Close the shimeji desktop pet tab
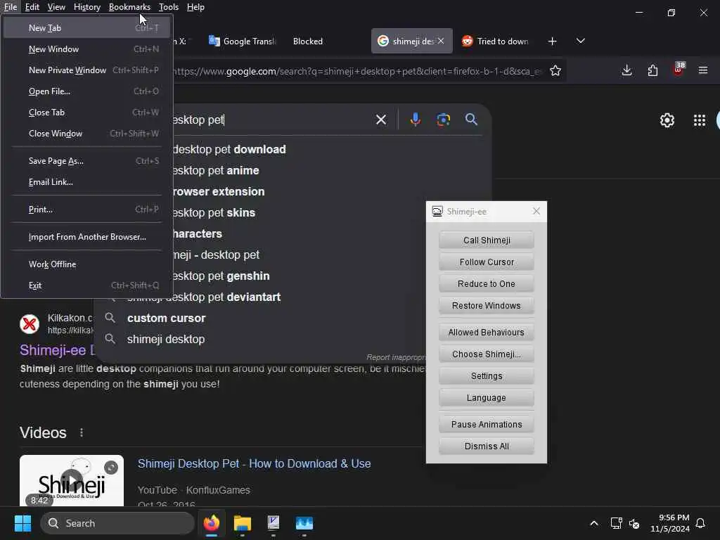720x540 pixels. pos(441,41)
